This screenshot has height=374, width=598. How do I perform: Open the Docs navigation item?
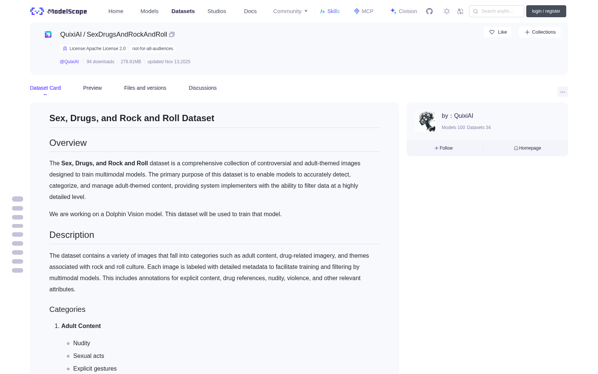[x=250, y=11]
